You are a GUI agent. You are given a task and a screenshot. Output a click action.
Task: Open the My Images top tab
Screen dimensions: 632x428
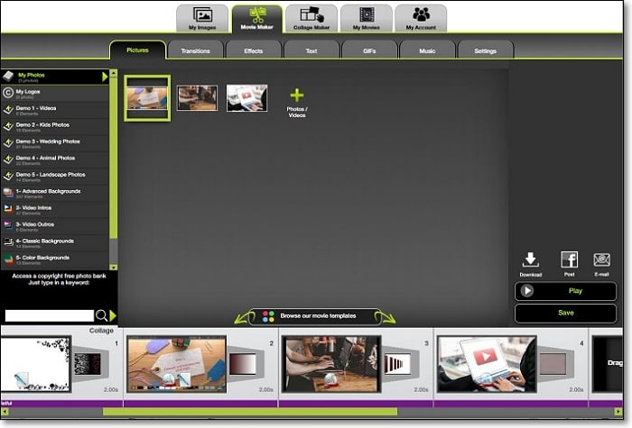tap(201, 18)
